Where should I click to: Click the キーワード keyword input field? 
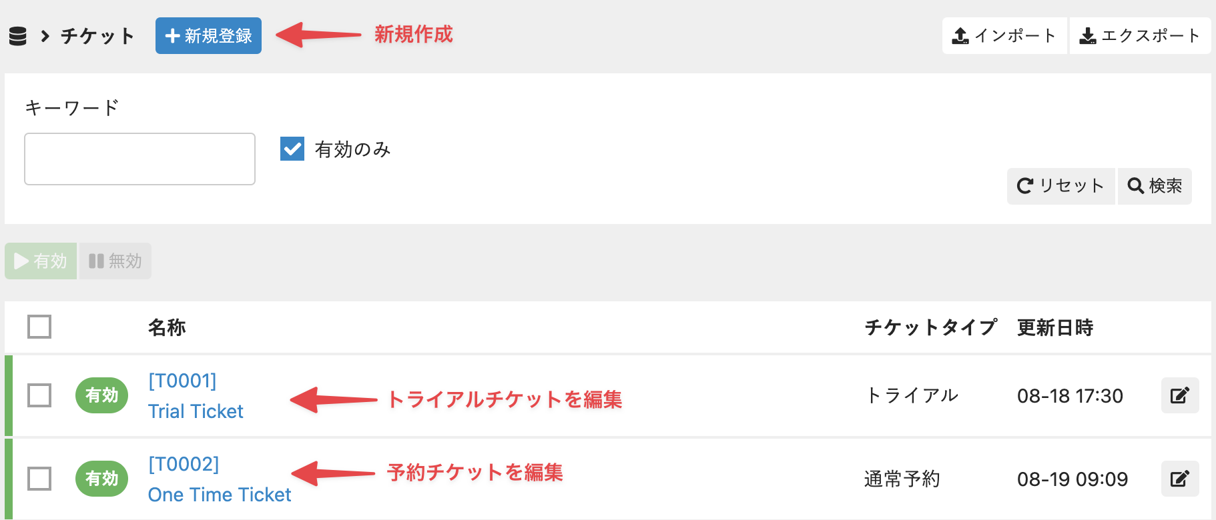point(139,159)
